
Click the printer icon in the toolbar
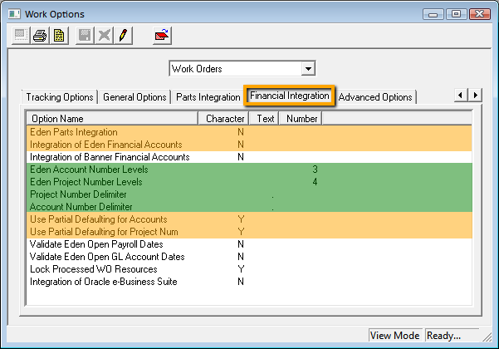tap(39, 36)
